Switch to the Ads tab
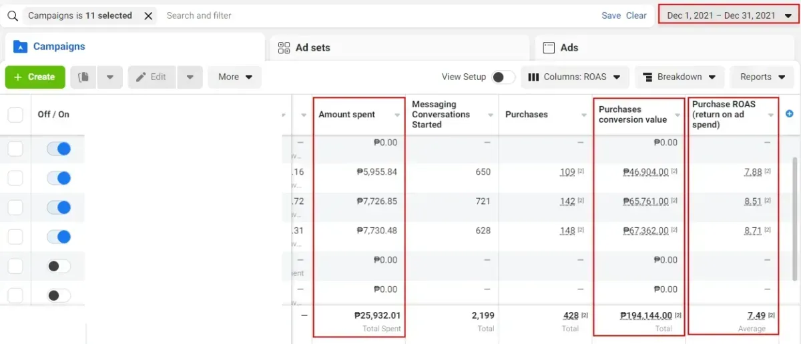801x344 pixels. tap(665, 48)
